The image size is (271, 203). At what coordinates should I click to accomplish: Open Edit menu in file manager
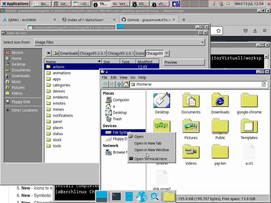coord(114,77)
